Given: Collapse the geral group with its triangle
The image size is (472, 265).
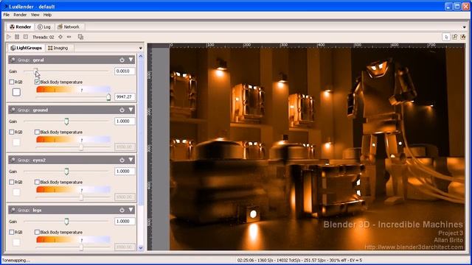Looking at the screenshot, I should (131, 60).
